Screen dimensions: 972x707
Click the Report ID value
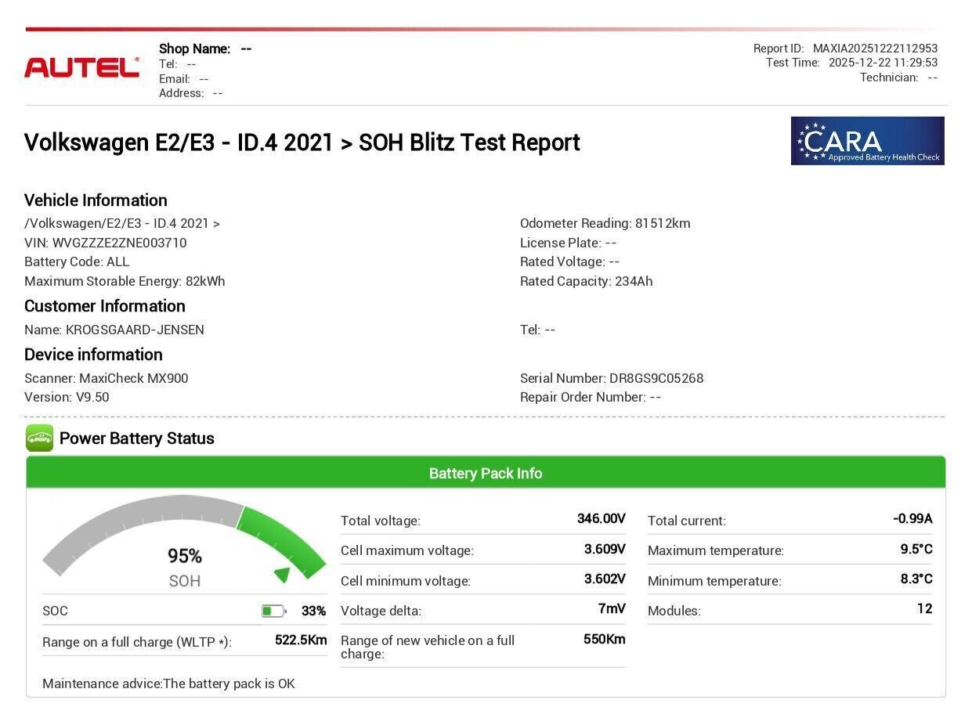click(x=875, y=49)
